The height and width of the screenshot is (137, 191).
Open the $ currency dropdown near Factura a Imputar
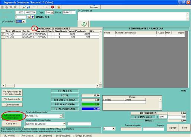(x=114, y=129)
